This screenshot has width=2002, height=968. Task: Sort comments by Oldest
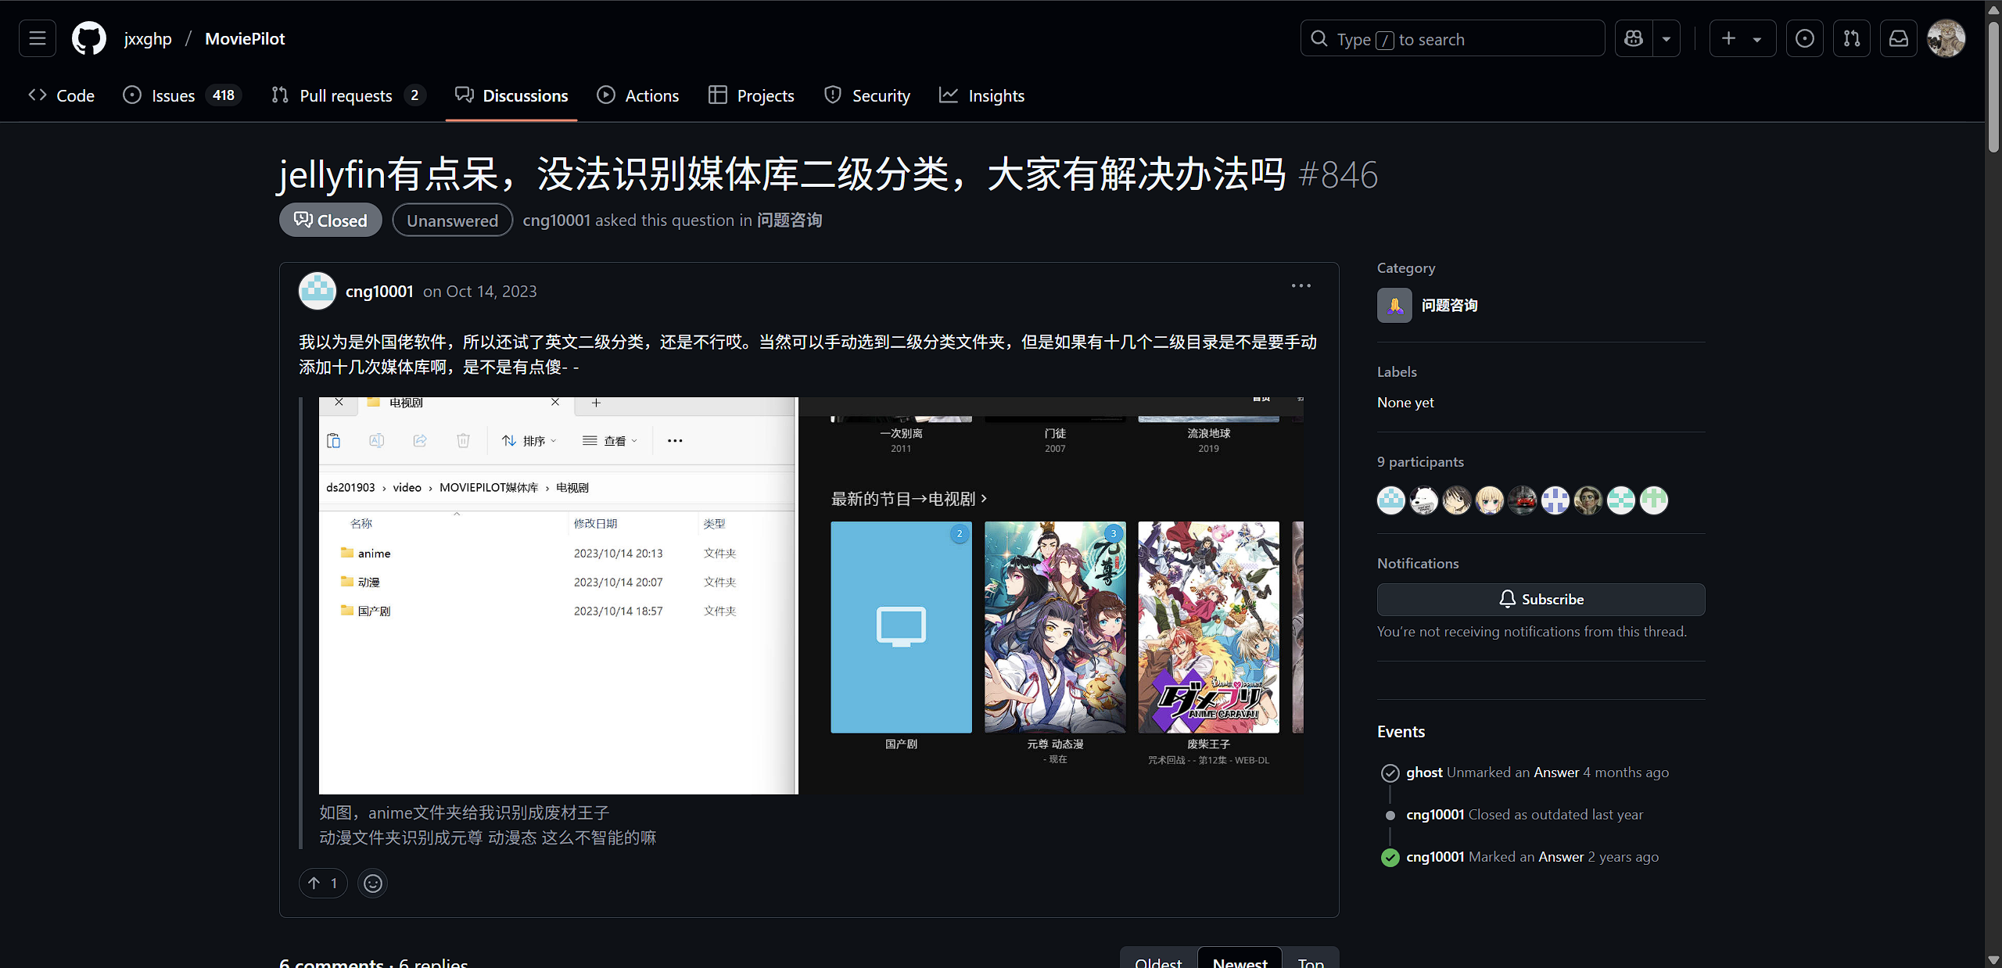[x=1158, y=960]
